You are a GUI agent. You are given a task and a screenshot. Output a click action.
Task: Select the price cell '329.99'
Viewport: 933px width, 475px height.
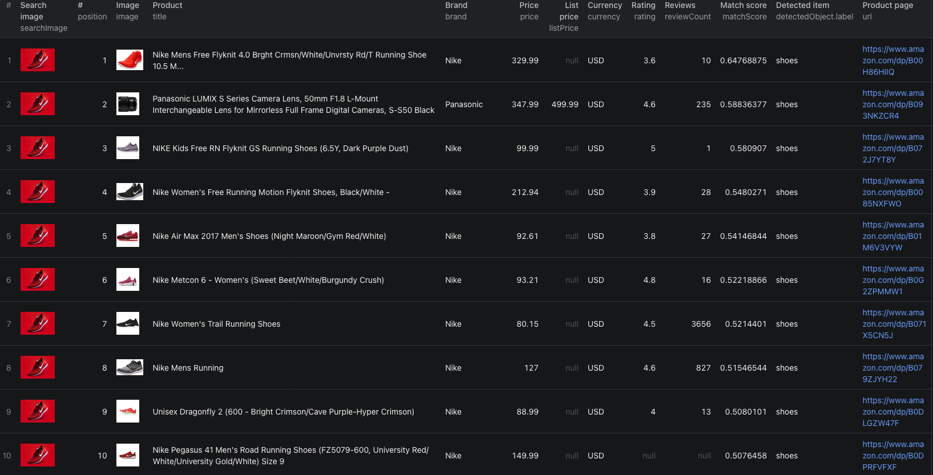click(x=525, y=60)
